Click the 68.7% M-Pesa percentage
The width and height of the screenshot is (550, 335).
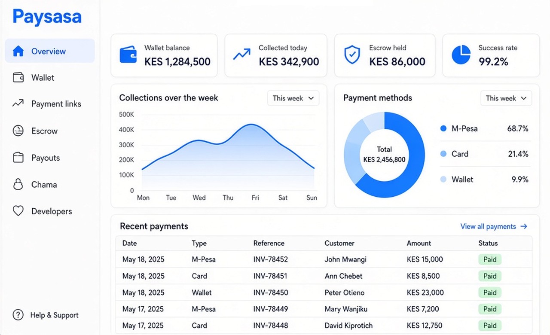tap(518, 128)
